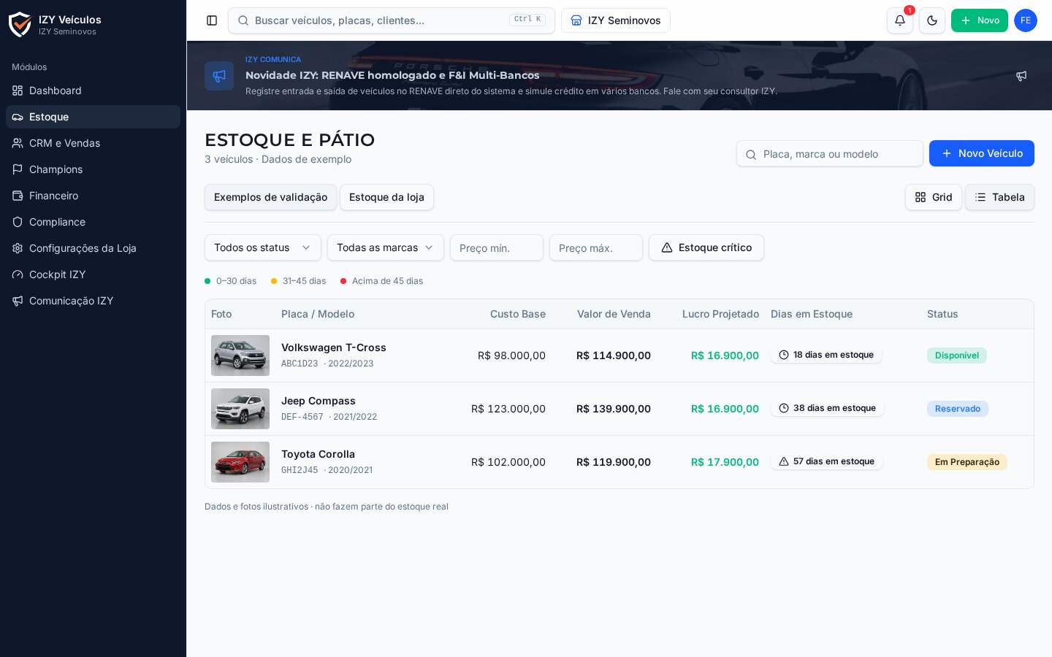Viewport: 1052px width, 657px height.
Task: Click the green Novo button
Action: point(980,20)
